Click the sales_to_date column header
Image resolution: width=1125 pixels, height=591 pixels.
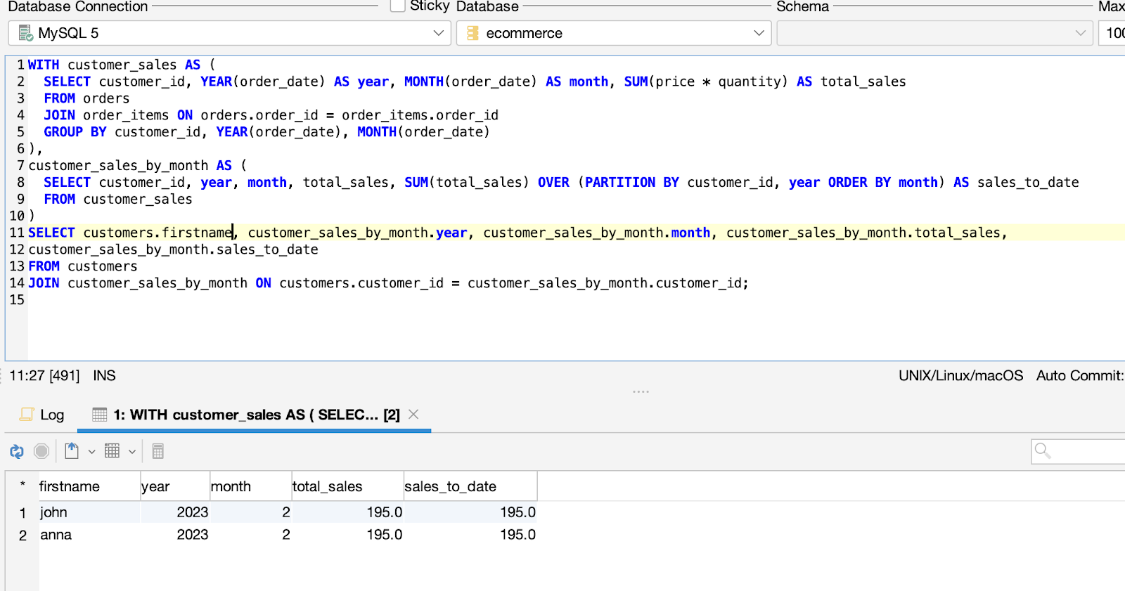470,486
